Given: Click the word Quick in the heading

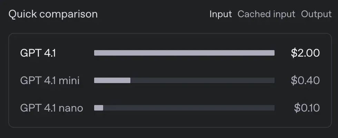Looking at the screenshot, I should [23, 14].
